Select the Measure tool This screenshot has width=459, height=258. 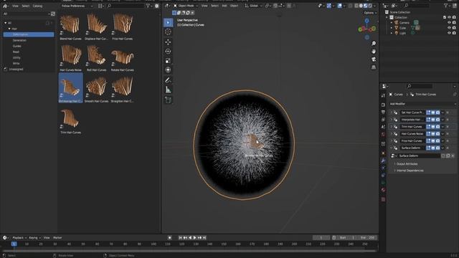click(x=168, y=90)
